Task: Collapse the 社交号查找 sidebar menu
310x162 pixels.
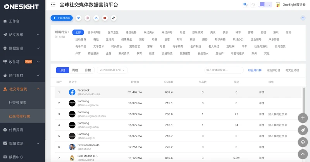Action: (22, 89)
